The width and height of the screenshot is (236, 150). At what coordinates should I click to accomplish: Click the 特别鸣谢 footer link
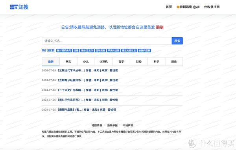click(97, 125)
